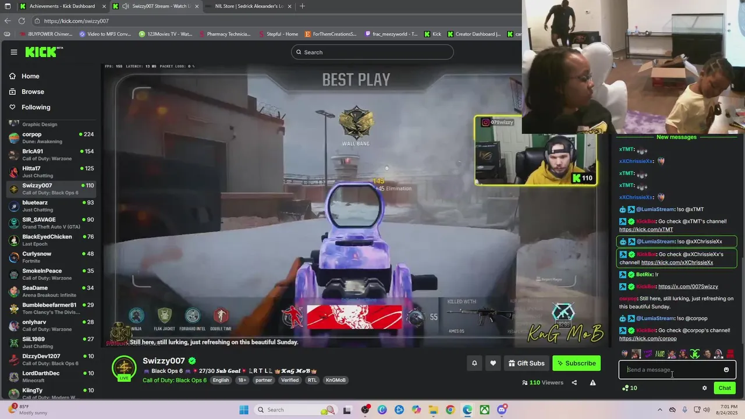Open bluetearz's channel in the sidebar

click(x=51, y=206)
